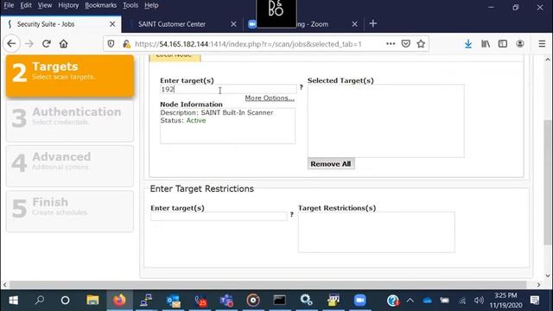Viewport: 553px width, 311px height.
Task: Select step 2 Targets in wizard
Action: point(70,76)
